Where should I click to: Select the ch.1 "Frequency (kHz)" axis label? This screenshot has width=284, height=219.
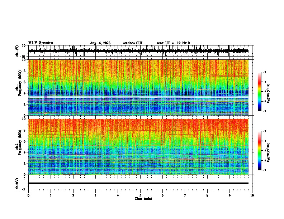(x=19, y=84)
